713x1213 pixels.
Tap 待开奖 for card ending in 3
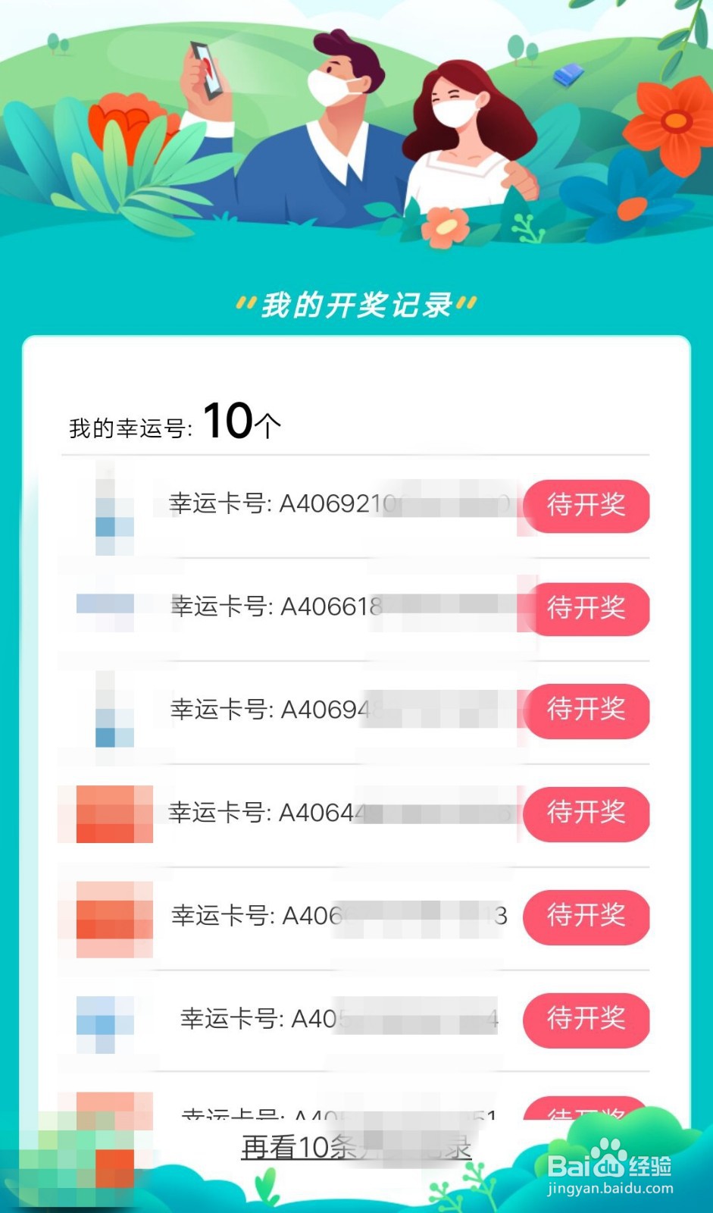pos(586,917)
